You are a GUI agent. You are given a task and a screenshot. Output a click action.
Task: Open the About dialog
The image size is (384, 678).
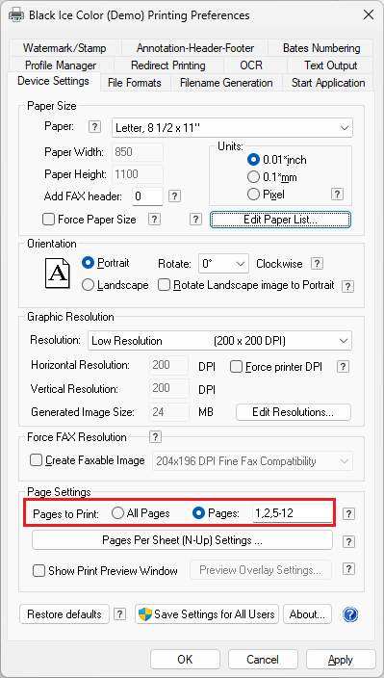(x=307, y=614)
